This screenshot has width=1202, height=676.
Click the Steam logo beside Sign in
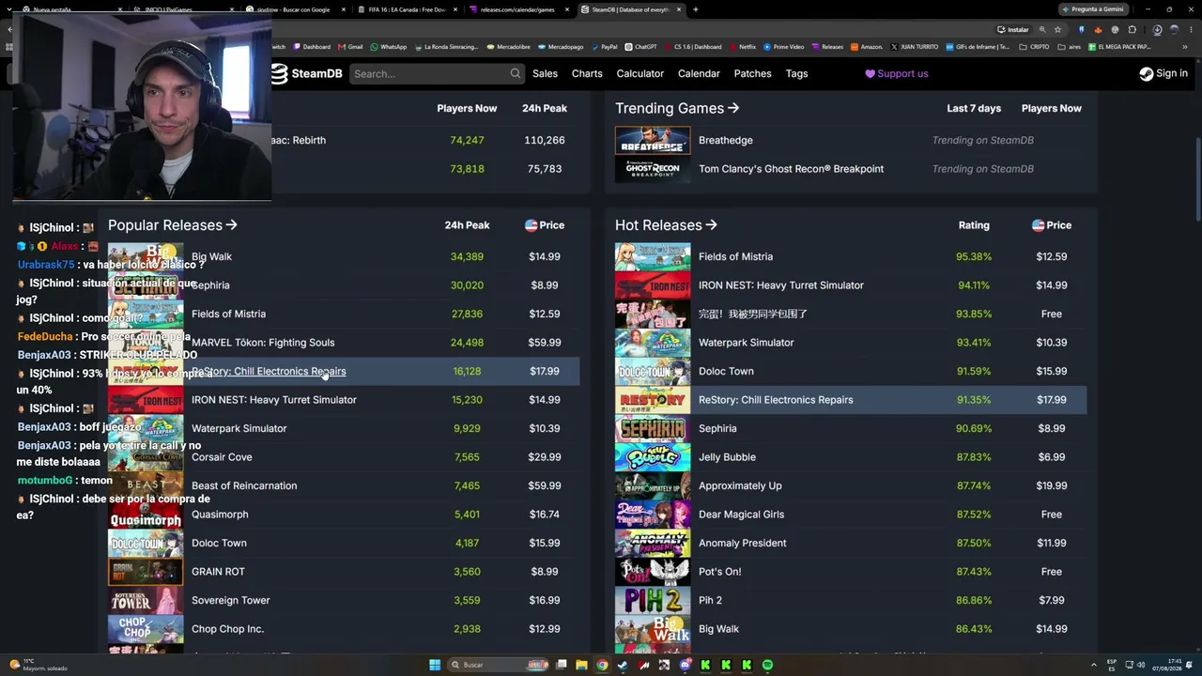(x=1146, y=74)
